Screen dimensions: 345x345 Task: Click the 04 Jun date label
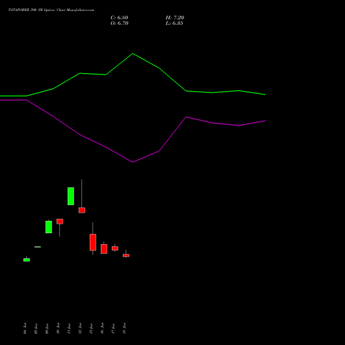pyautogui.click(x=25, y=328)
